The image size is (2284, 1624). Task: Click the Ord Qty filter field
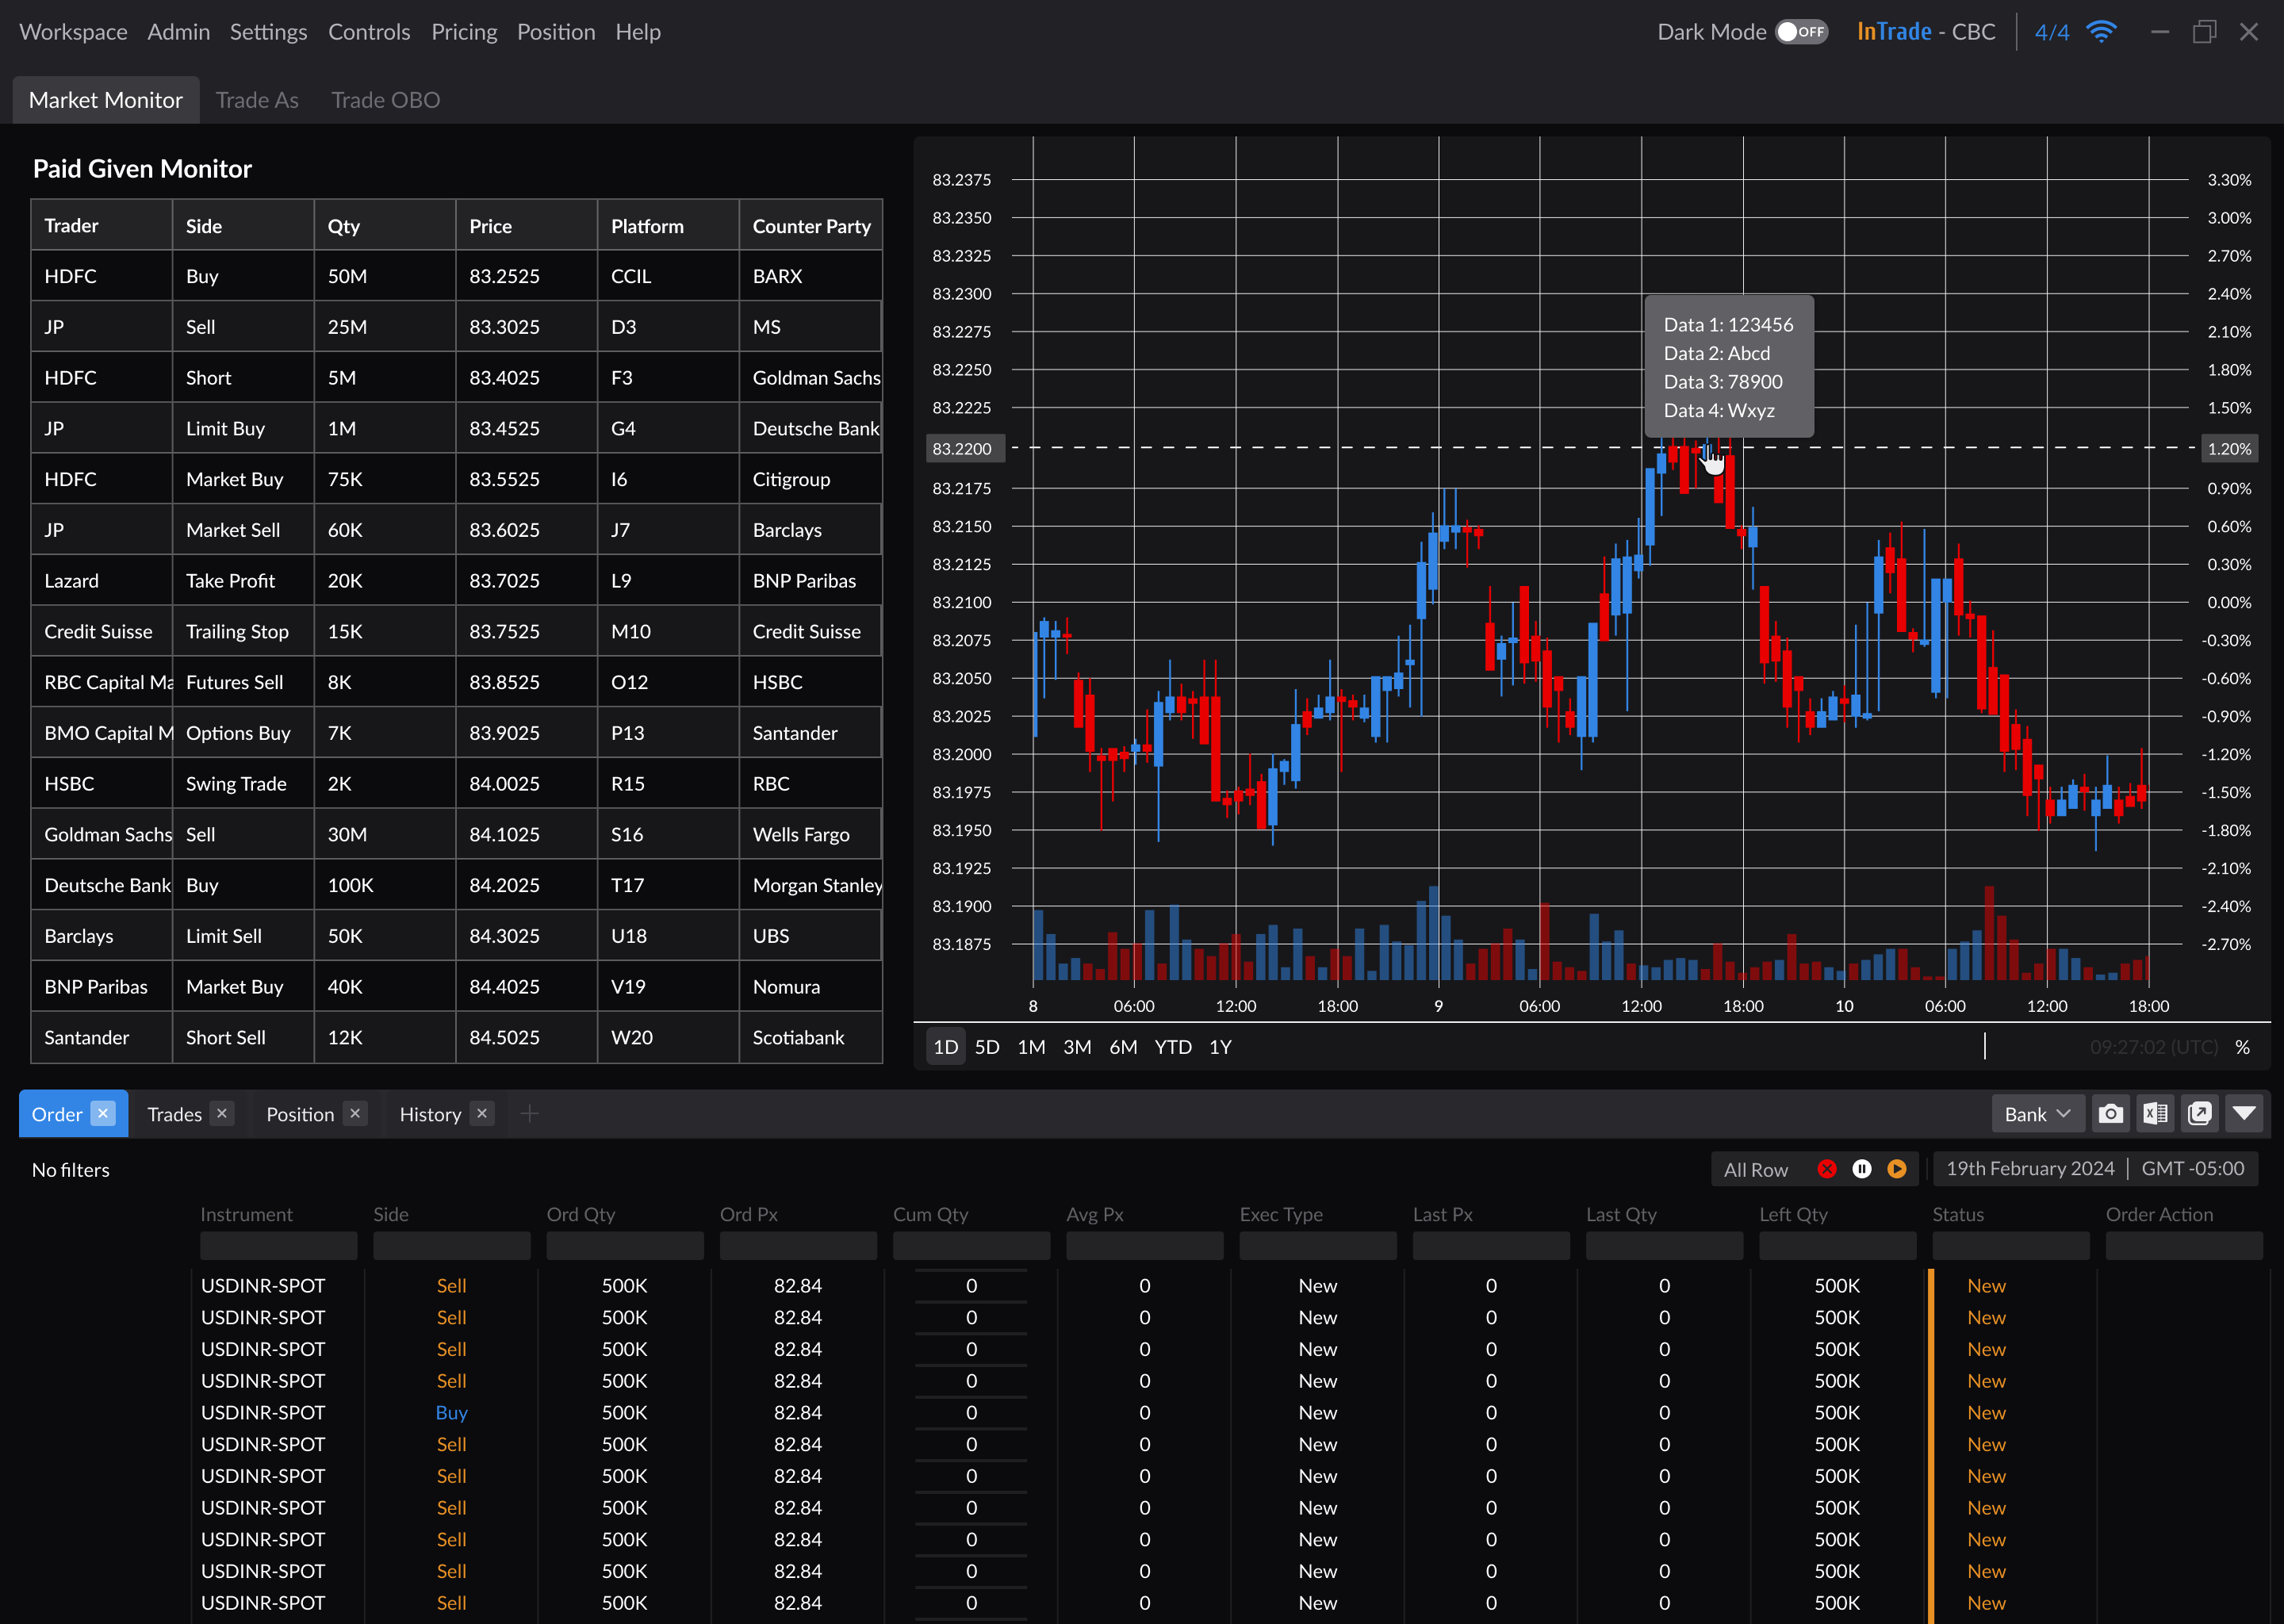(x=625, y=1245)
